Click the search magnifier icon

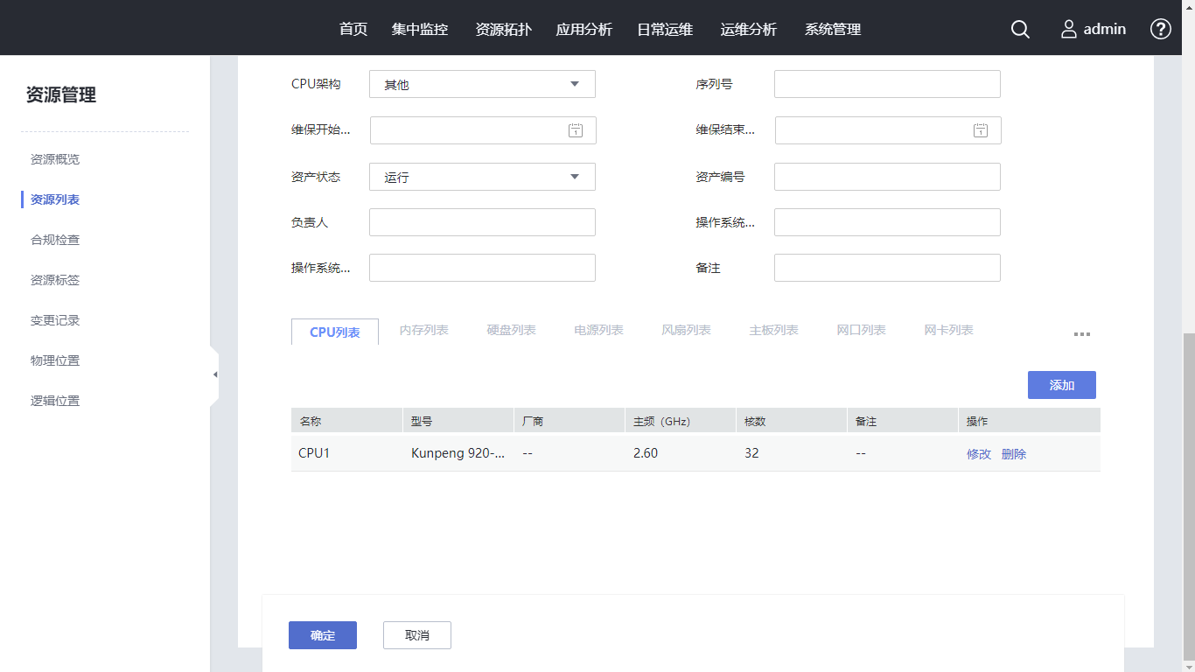pos(1020,29)
